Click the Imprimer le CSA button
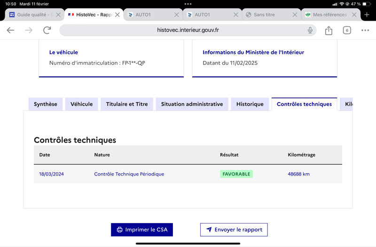376x247 pixels. [x=142, y=230]
